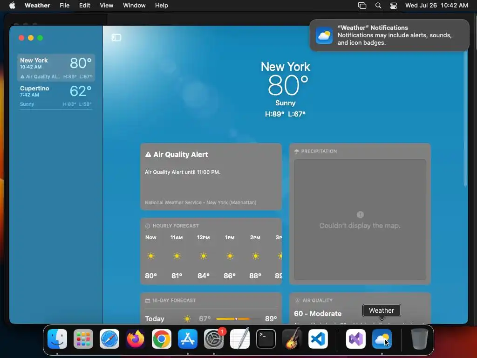
Task: Click the 'H:89° L:67°' text under Sunny
Action: click(286, 114)
